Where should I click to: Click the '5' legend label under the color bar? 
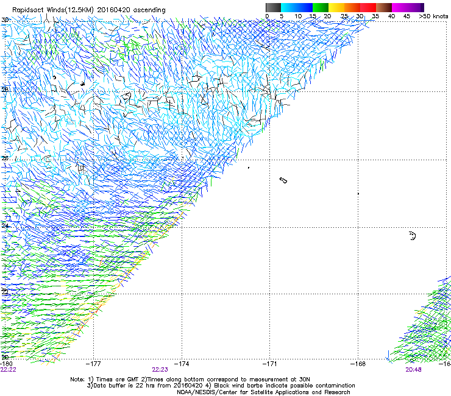tap(282, 16)
